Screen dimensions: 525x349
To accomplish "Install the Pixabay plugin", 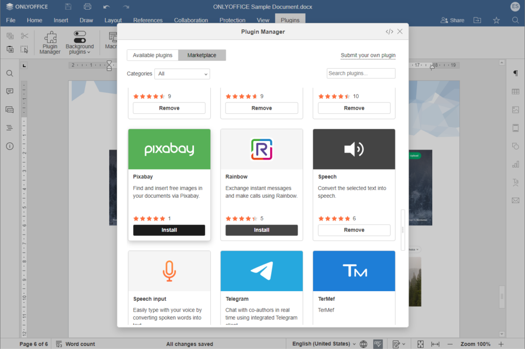I will 169,230.
